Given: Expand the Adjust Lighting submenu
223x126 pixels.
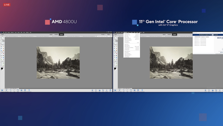Looking at the screenshot, I should [x=132, y=45].
